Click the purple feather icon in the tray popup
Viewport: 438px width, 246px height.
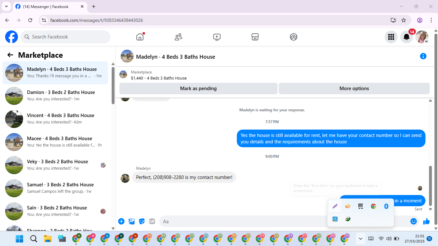(335, 206)
